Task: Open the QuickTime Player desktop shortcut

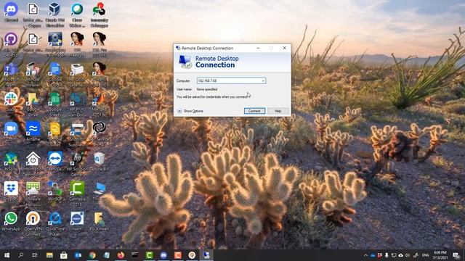Action: coord(55,224)
